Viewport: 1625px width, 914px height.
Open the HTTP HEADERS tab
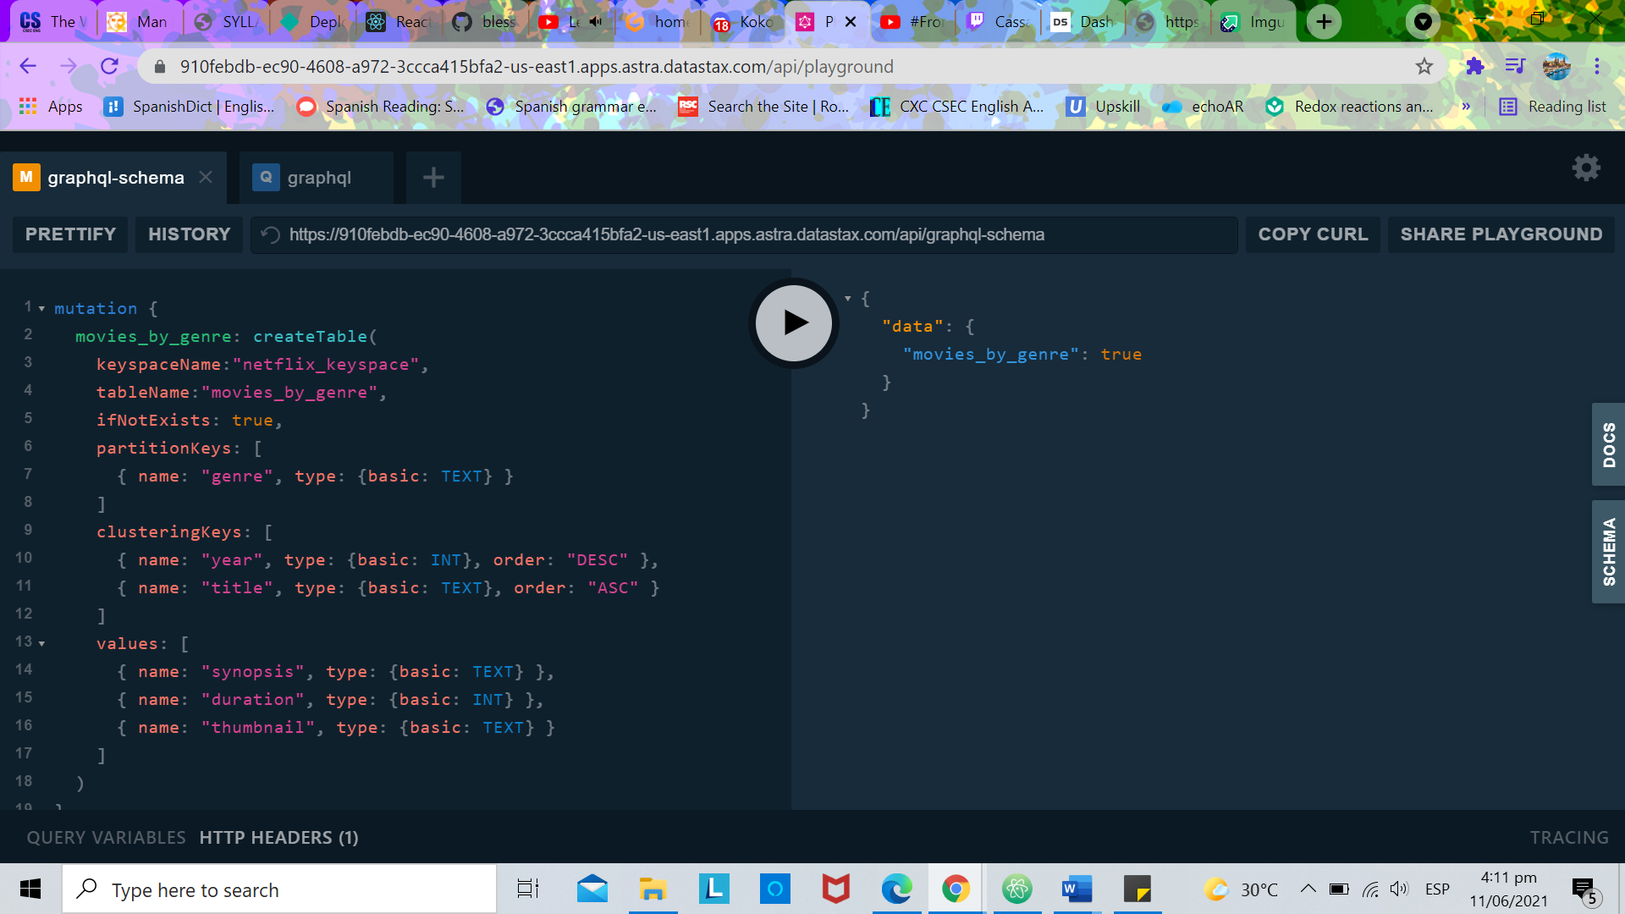click(x=278, y=837)
